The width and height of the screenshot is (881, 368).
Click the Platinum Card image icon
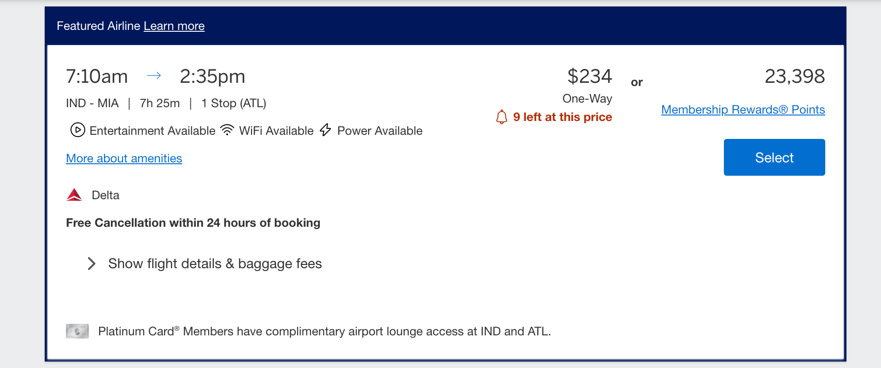[77, 331]
